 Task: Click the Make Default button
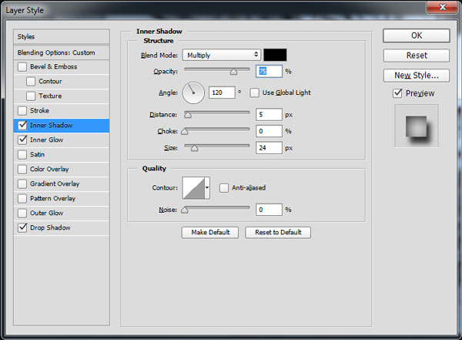210,233
